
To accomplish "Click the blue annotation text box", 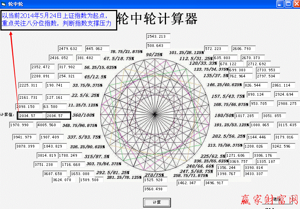I will pos(59,20).
